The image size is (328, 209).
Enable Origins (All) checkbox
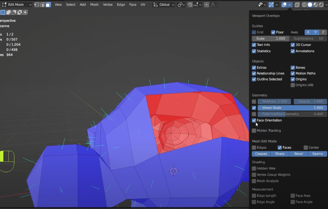click(x=293, y=85)
